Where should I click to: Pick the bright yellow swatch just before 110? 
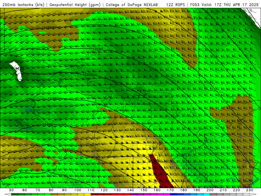pos(87,194)
